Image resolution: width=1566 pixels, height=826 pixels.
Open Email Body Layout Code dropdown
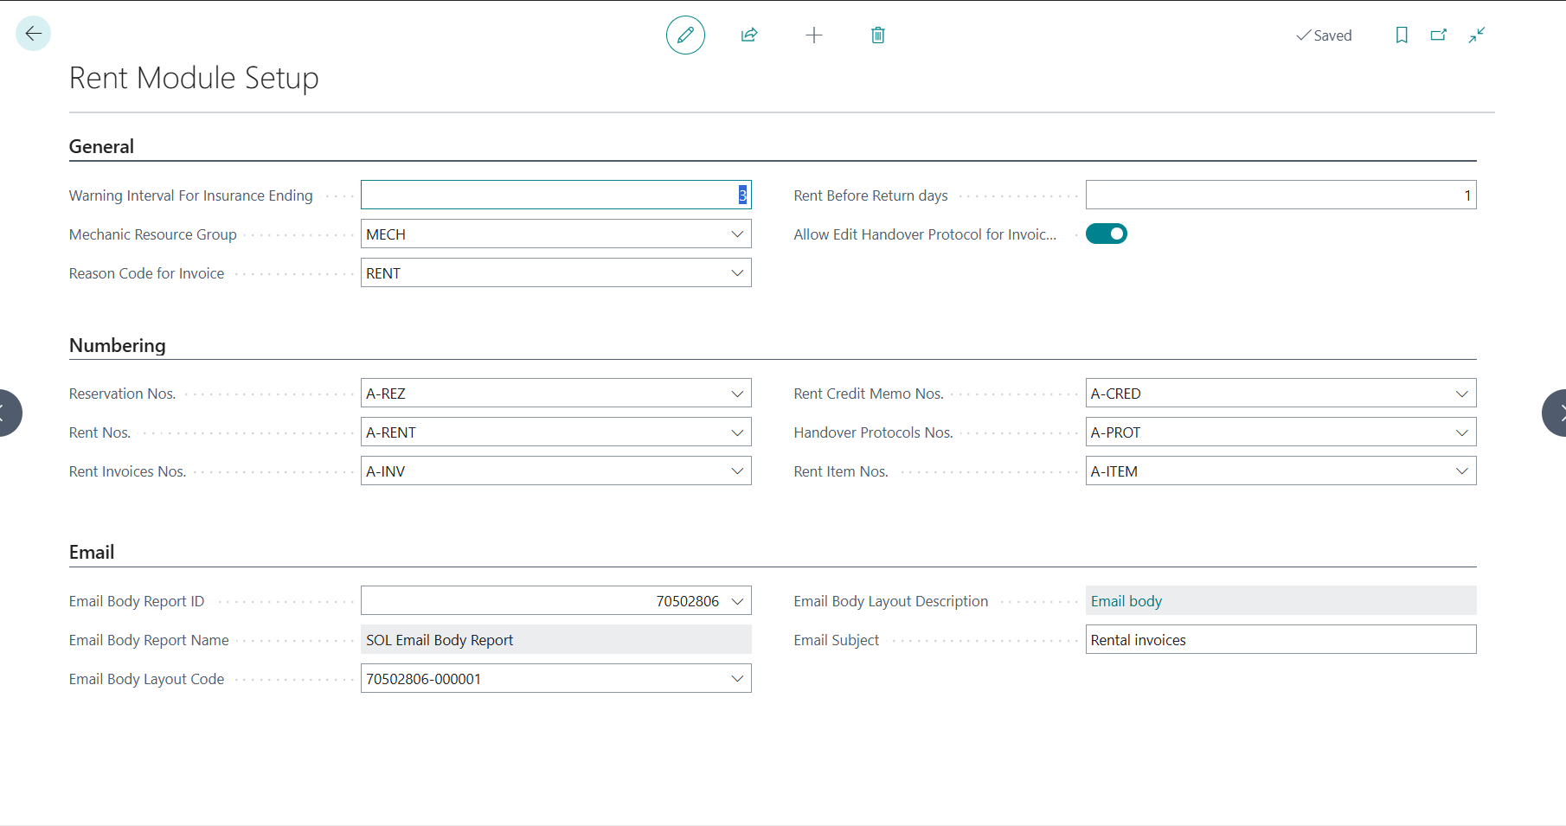[x=737, y=679]
